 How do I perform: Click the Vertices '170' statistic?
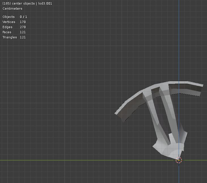click(23, 22)
